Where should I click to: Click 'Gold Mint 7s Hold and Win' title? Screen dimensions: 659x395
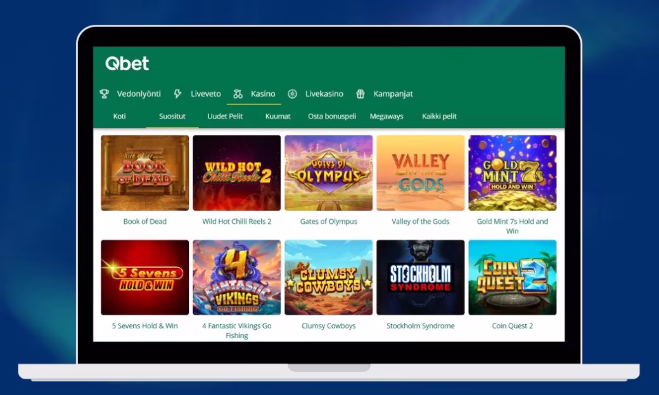[x=513, y=226]
